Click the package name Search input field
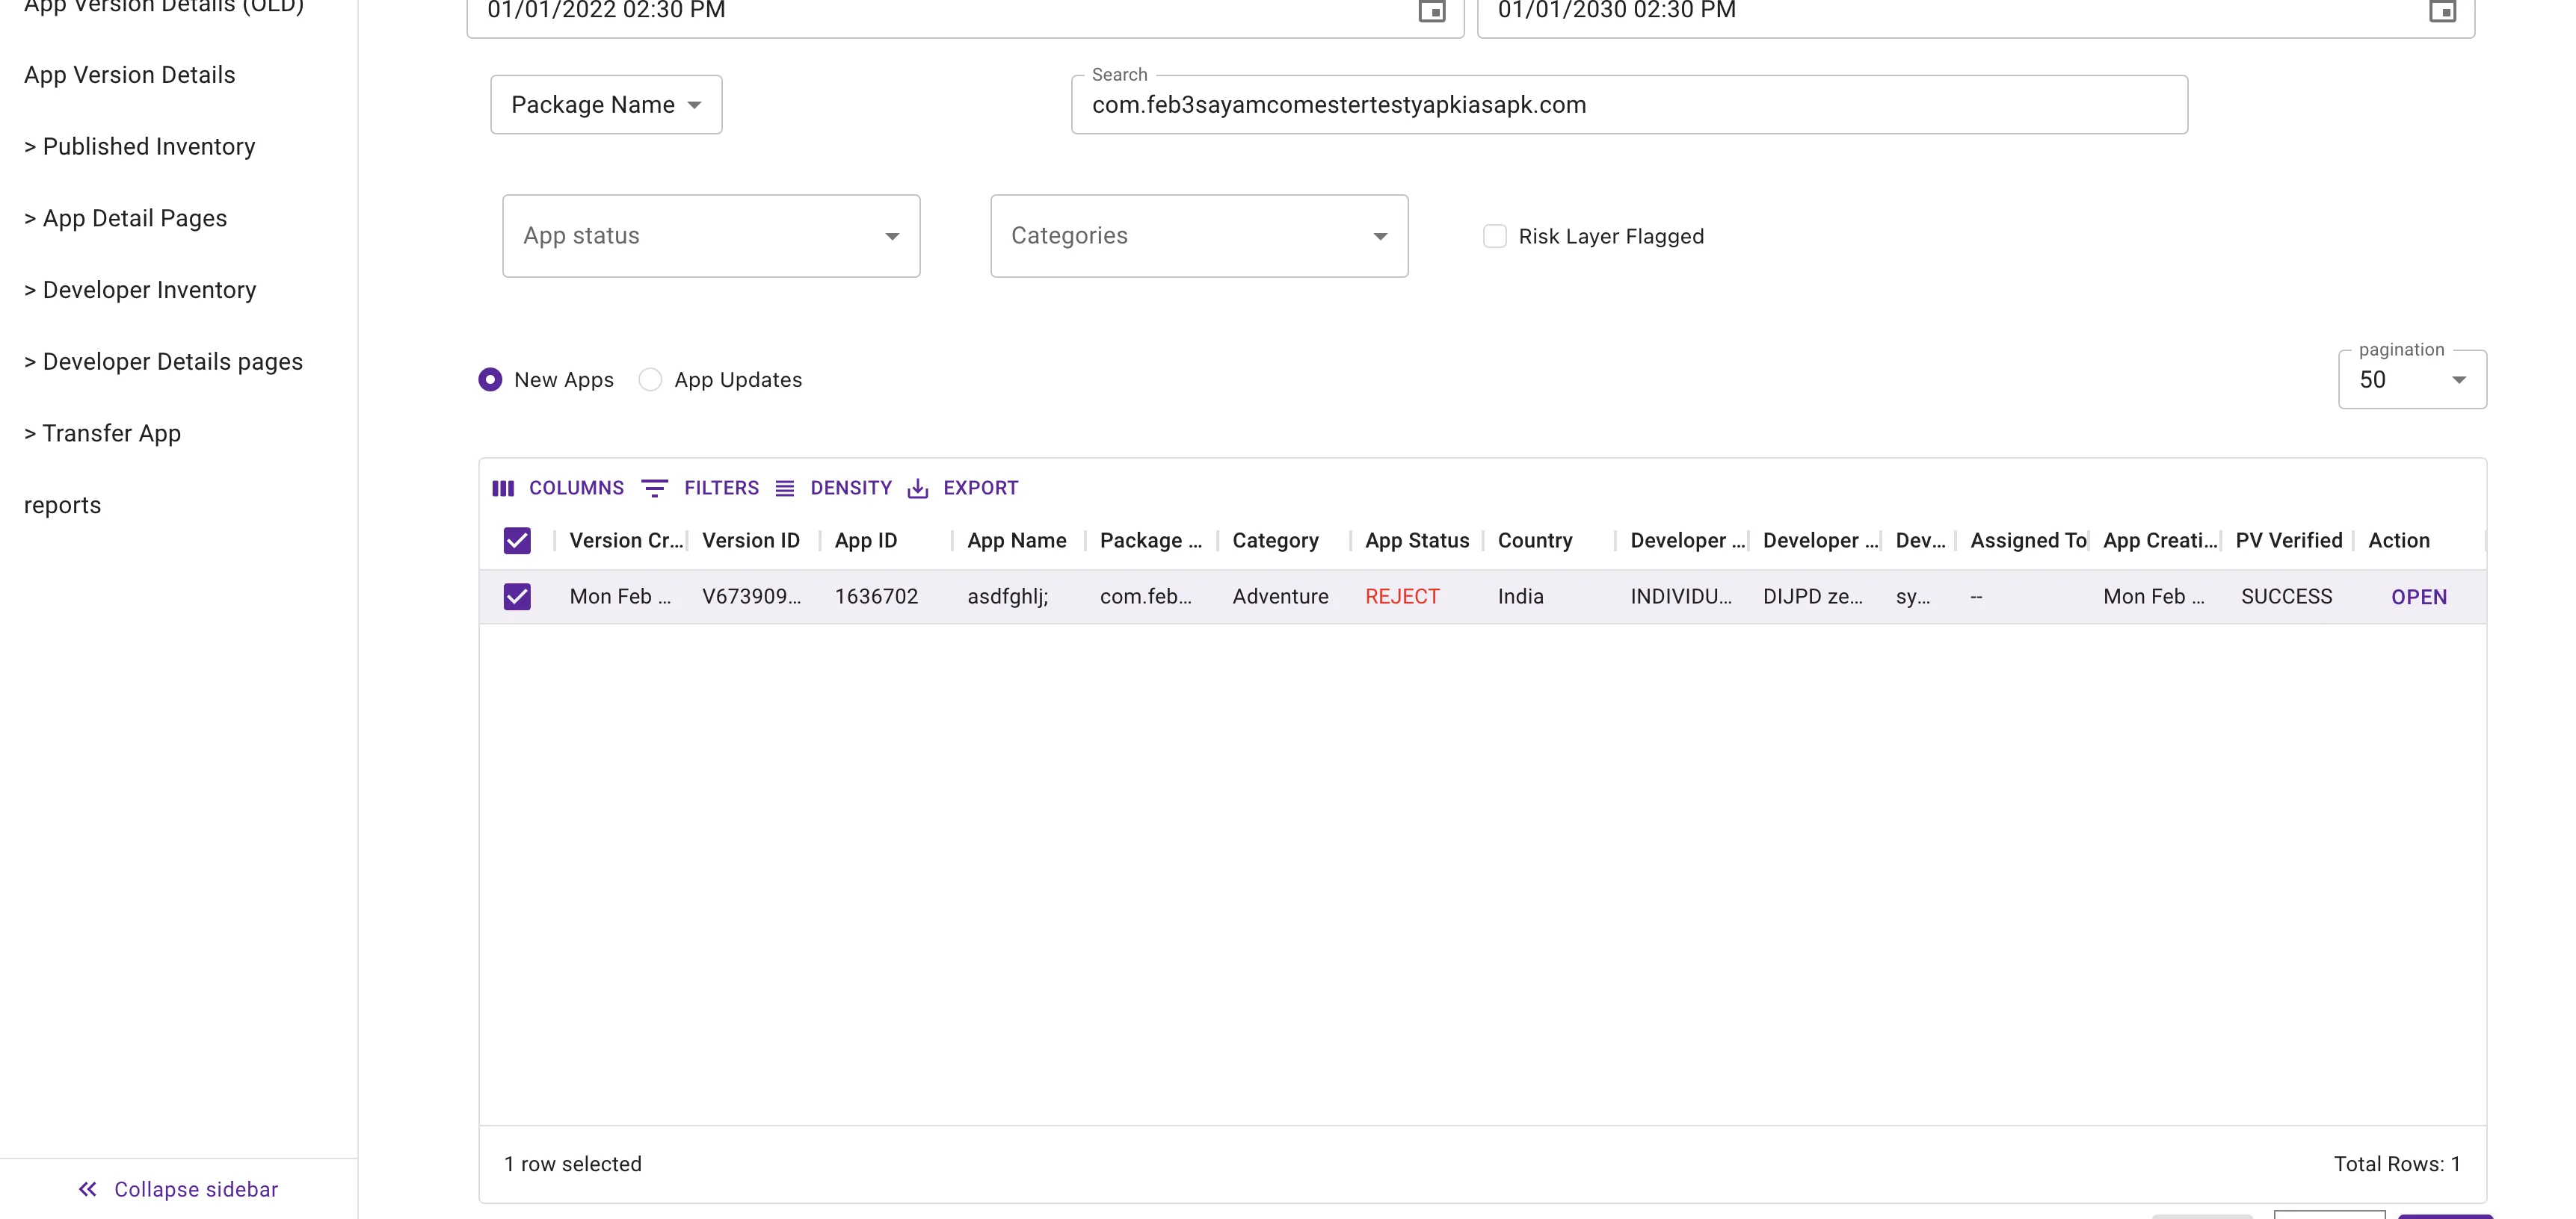Screen dimensions: 2576x1219 tap(1629, 105)
